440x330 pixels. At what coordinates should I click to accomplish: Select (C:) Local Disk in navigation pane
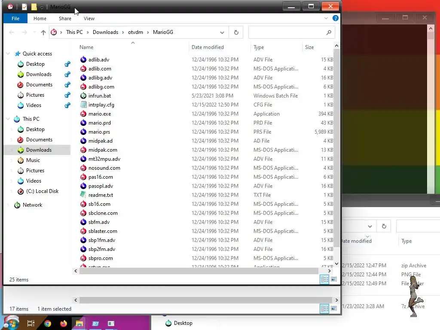[43, 191]
